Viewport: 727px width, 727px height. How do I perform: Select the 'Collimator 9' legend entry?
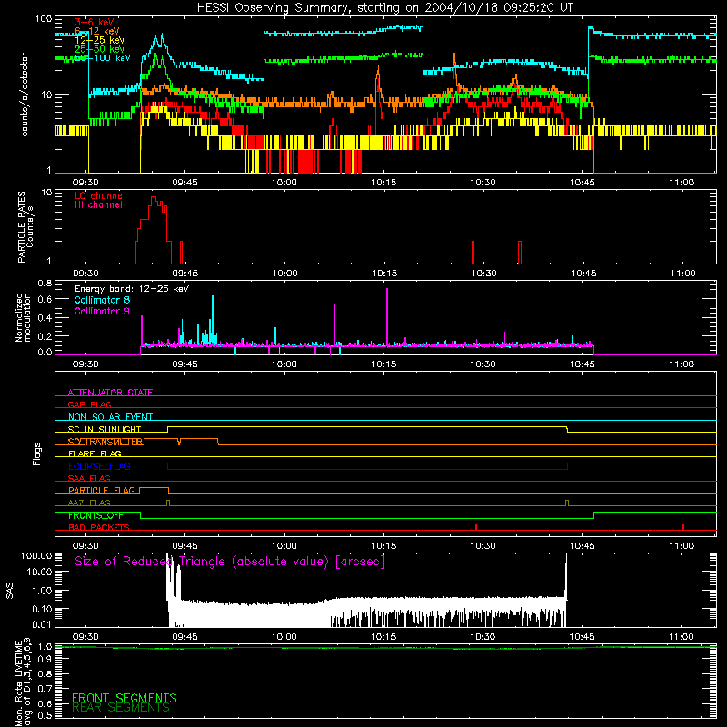click(102, 311)
